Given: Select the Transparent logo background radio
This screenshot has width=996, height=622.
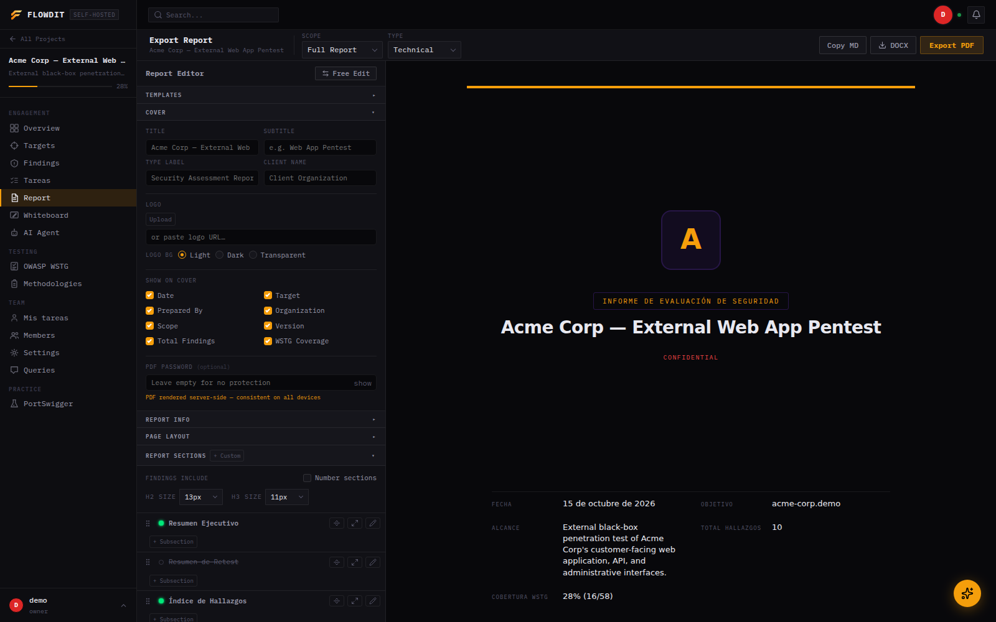Looking at the screenshot, I should click(x=253, y=255).
